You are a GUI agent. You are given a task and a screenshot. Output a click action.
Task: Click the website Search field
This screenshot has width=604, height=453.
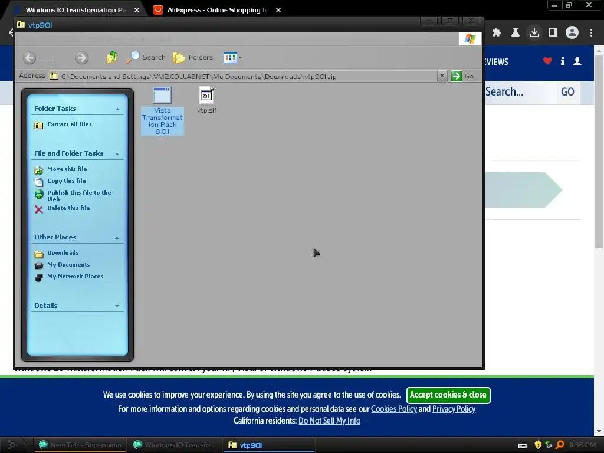519,91
